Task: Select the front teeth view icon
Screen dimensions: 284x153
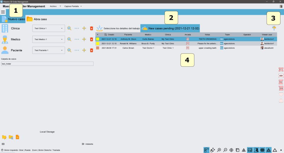Action: click(x=281, y=69)
